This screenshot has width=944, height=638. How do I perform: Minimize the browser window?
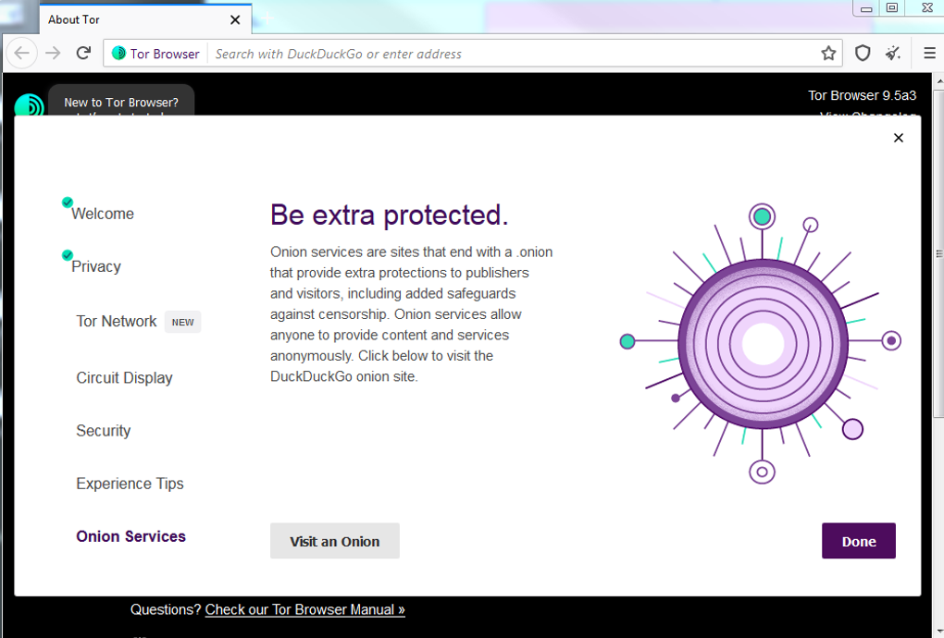(866, 8)
